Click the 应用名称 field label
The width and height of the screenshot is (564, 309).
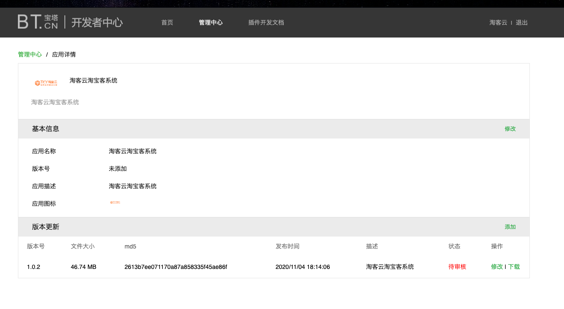click(44, 151)
